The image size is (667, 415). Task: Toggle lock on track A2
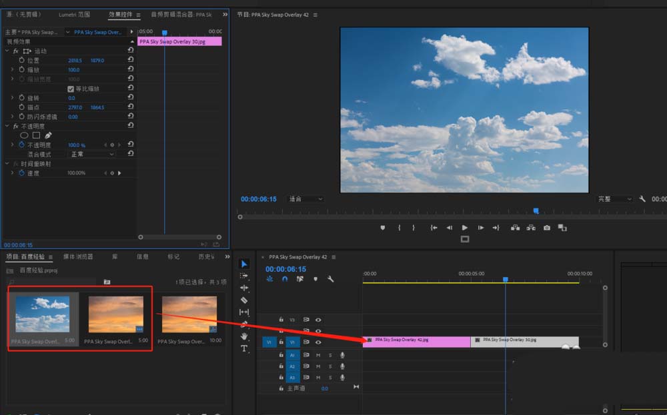(x=281, y=366)
